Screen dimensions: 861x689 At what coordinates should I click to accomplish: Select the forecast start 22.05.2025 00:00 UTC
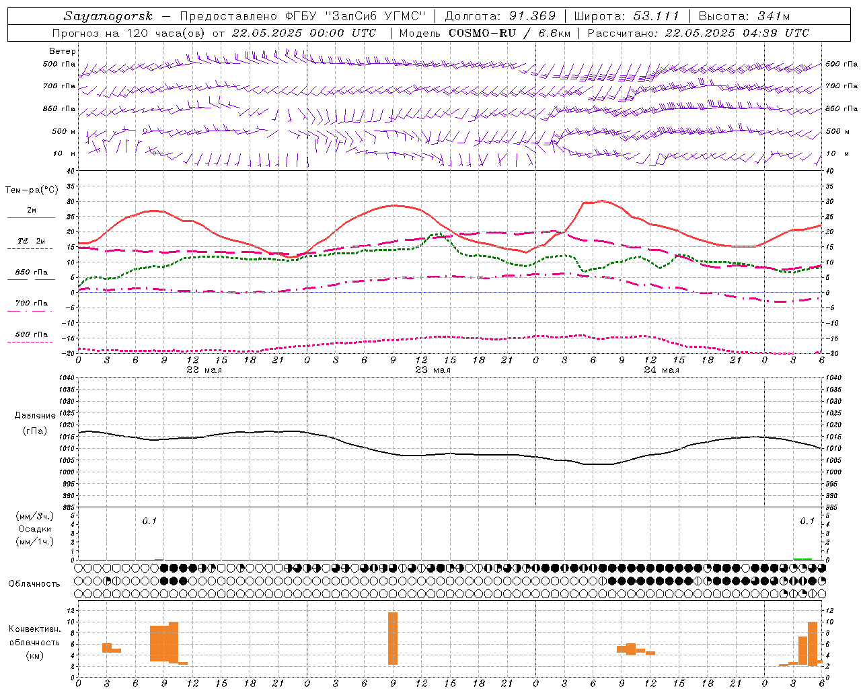click(x=303, y=33)
